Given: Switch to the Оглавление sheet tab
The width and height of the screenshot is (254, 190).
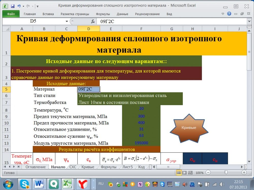Looking at the screenshot, I should tap(35, 167).
